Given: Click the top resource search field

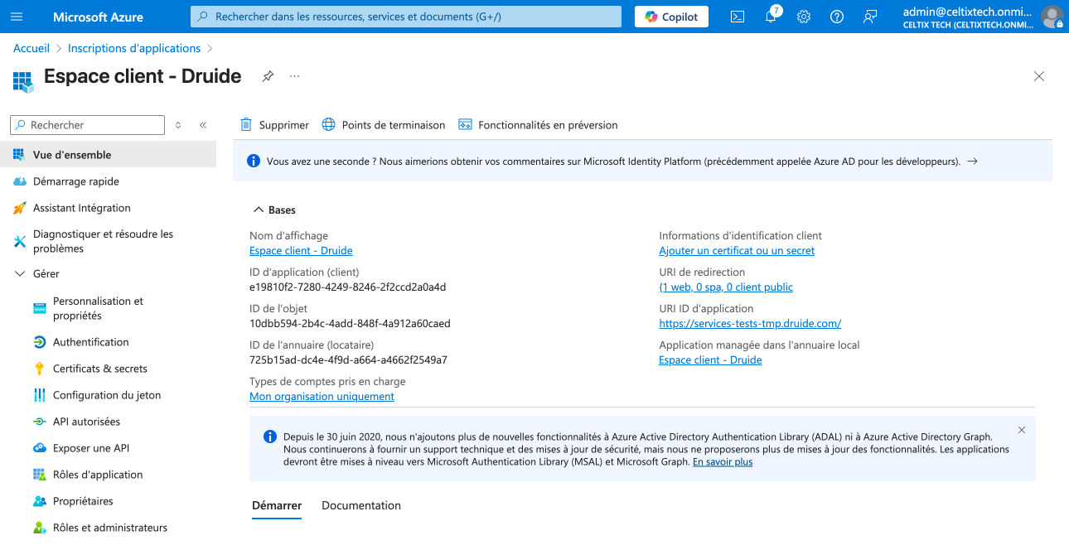Looking at the screenshot, I should (405, 17).
